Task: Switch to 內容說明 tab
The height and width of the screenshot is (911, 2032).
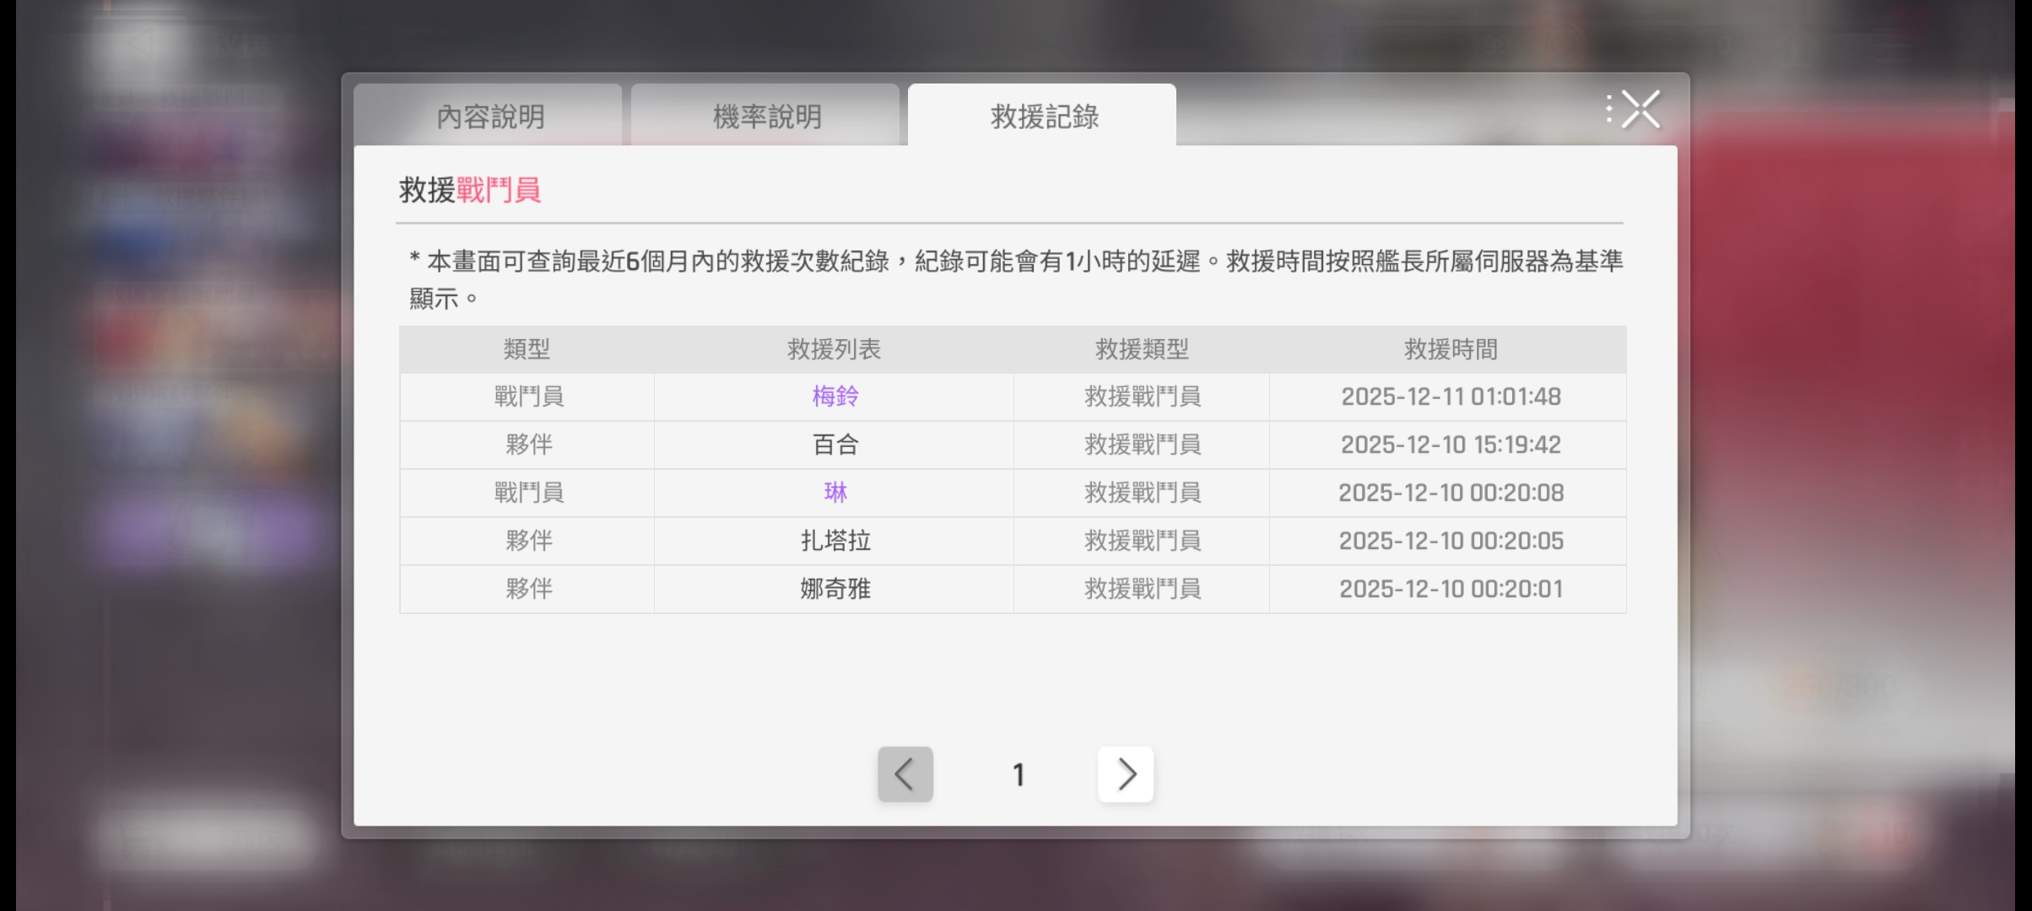Action: (x=489, y=116)
